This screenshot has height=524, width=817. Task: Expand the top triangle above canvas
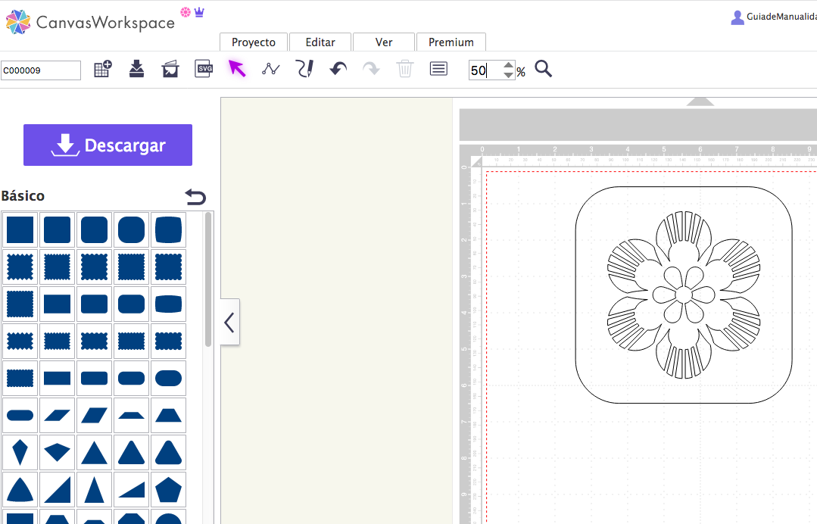click(700, 101)
